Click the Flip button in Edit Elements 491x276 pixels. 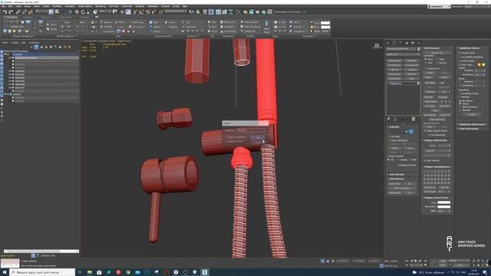[x=410, y=184]
